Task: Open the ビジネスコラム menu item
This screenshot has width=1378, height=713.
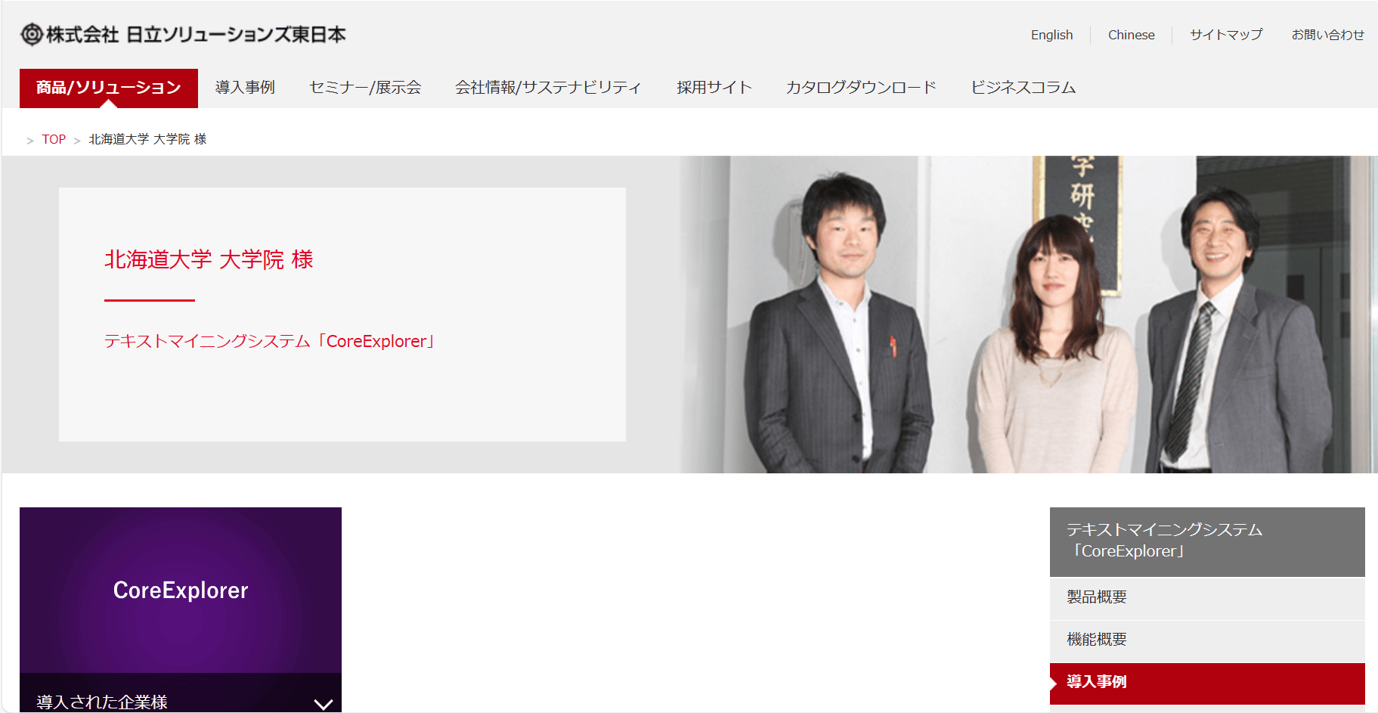Action: (1023, 88)
